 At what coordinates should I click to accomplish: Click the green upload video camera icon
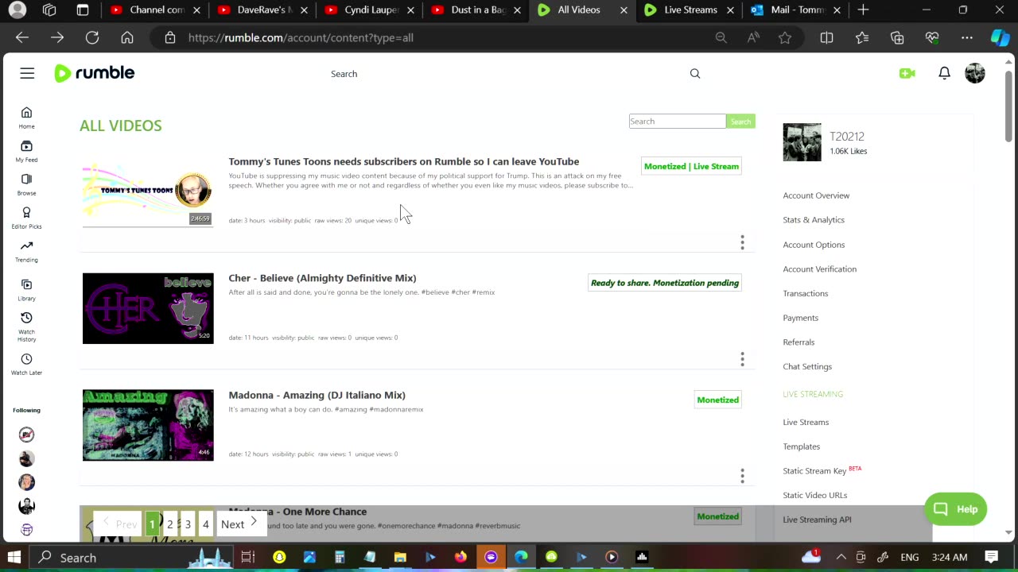(x=907, y=73)
